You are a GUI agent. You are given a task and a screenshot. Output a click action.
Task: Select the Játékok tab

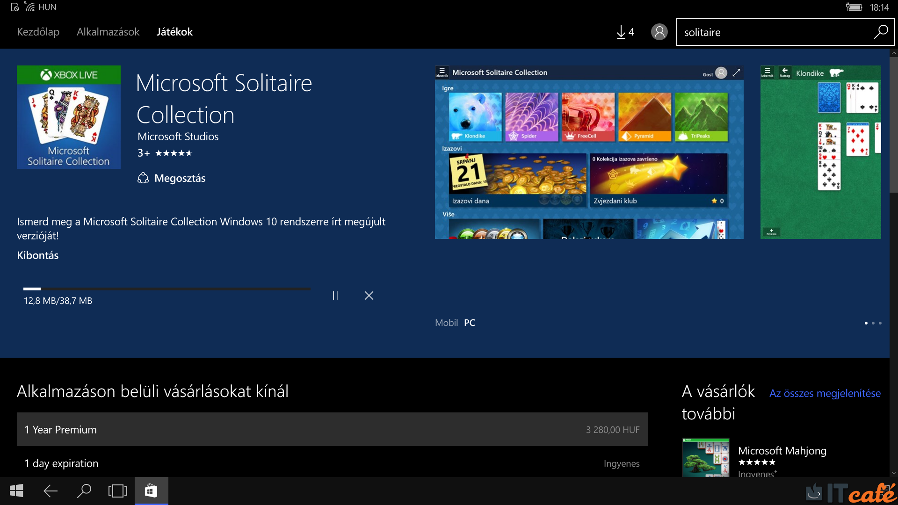click(174, 32)
